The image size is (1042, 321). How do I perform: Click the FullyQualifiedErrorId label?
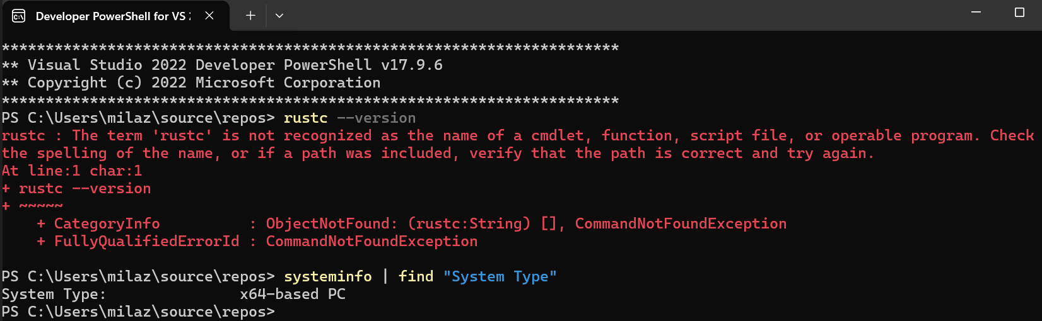coord(147,241)
